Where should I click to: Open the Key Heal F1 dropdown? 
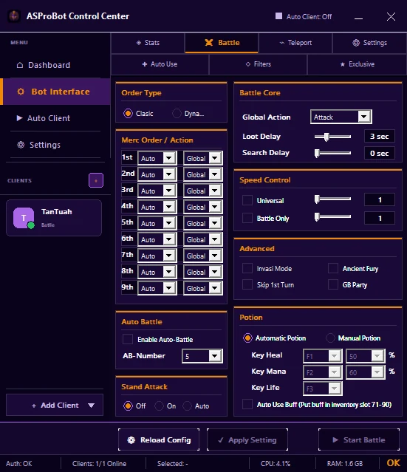pos(323,356)
